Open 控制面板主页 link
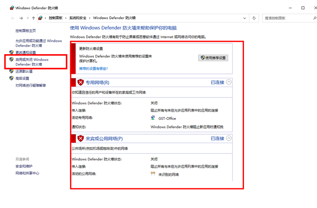Viewport: 317px width, 208px height. coord(26,31)
